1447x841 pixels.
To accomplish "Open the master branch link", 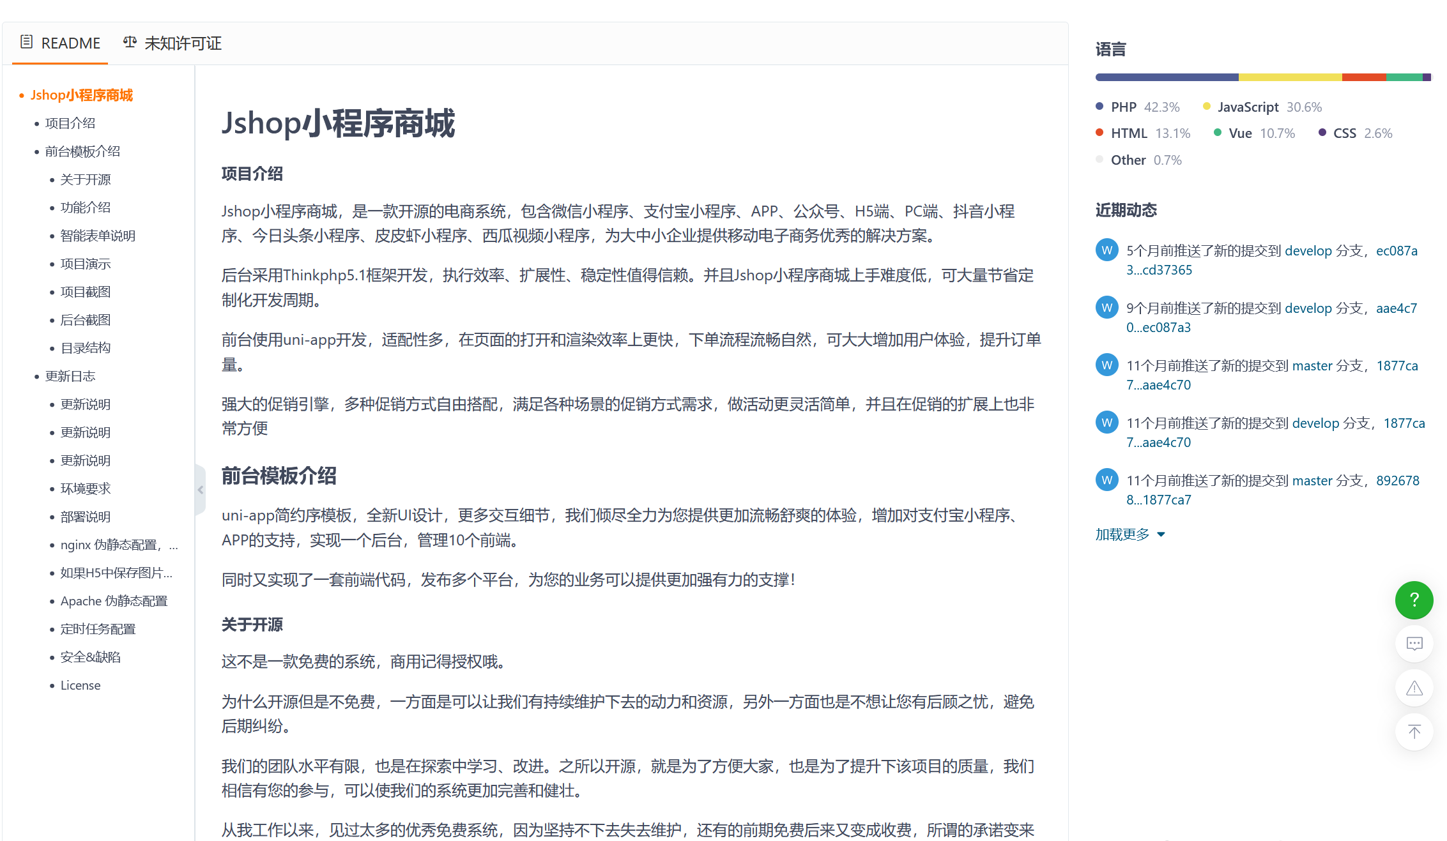I will (x=1312, y=365).
